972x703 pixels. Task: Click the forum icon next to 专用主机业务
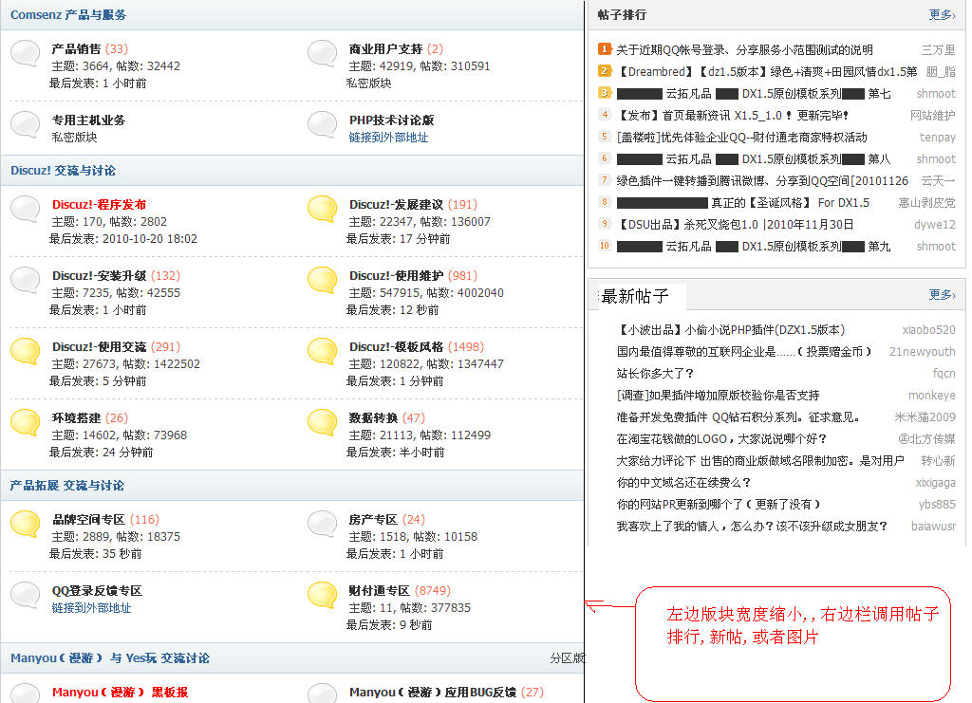tap(26, 124)
